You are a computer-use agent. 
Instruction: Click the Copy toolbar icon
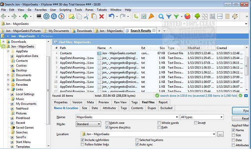[79, 17]
